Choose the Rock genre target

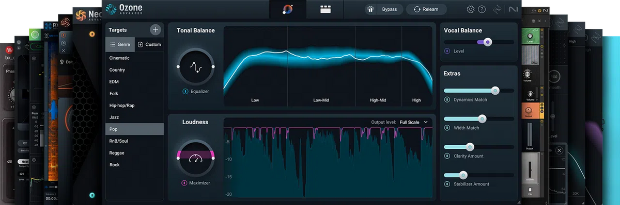[134, 164]
